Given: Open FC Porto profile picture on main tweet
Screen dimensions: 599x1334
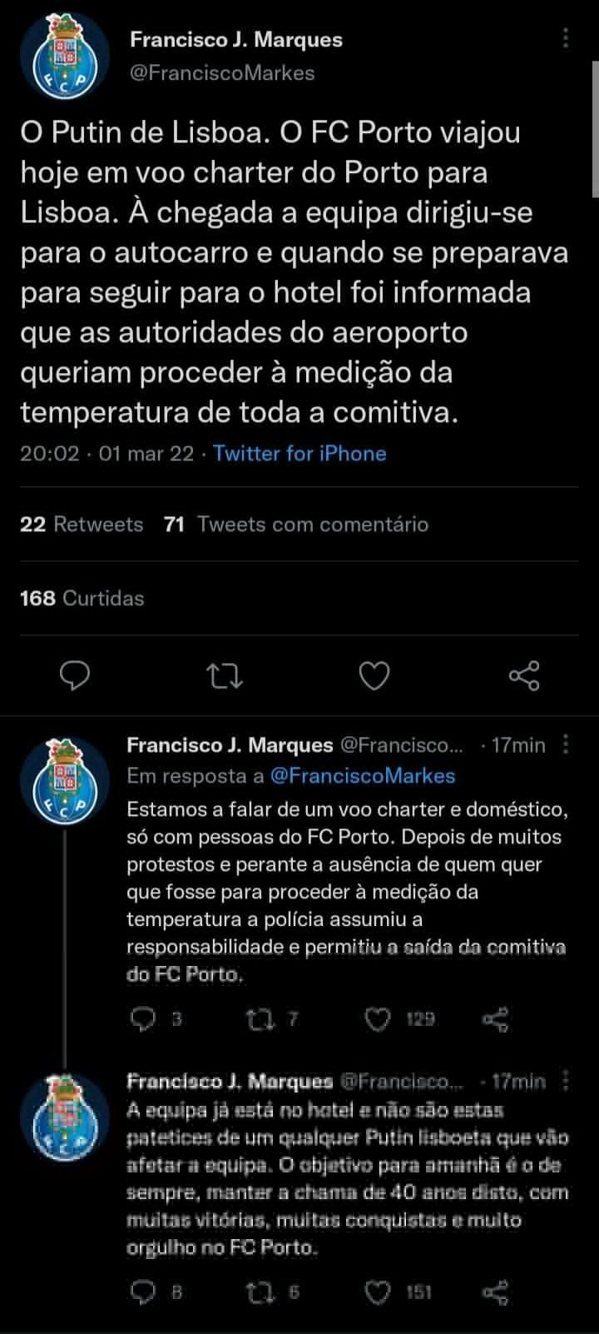Looking at the screenshot, I should coord(65,57).
